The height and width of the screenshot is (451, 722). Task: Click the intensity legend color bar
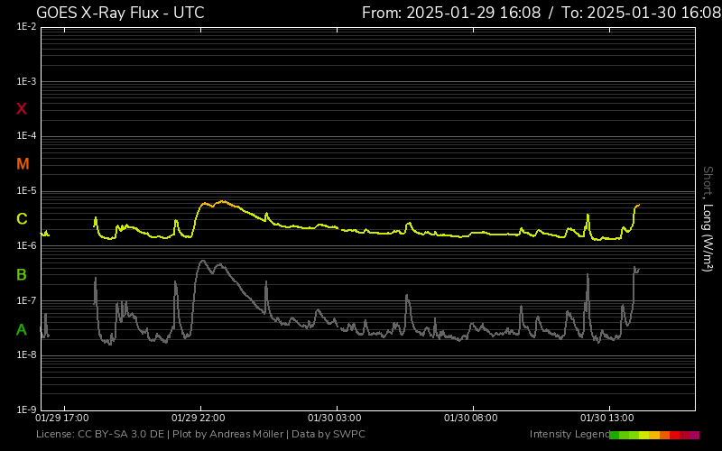tap(653, 435)
